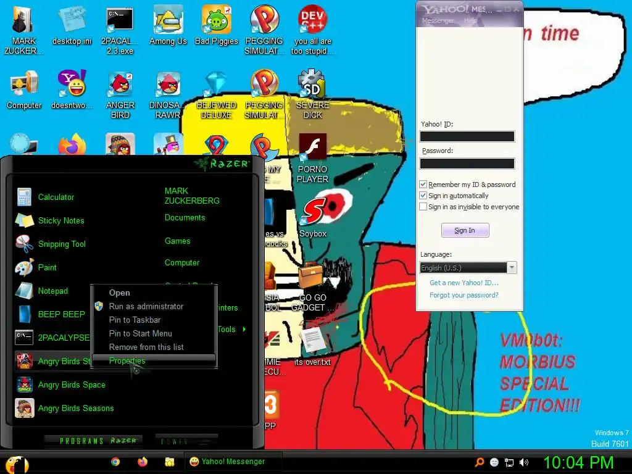Launch DINOSA... RAWR desktop shortcut
Viewport: 632px width, 474px height.
coord(168,94)
